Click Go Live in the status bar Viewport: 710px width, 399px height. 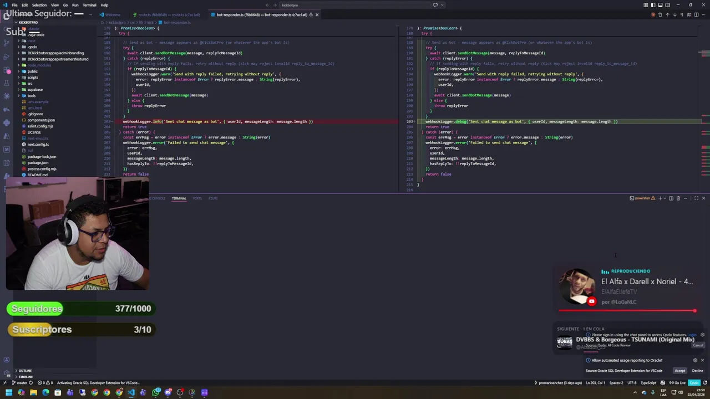pyautogui.click(x=677, y=383)
